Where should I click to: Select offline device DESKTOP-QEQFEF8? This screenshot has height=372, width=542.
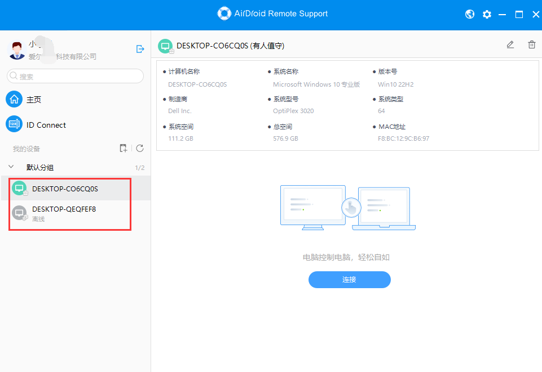point(76,213)
